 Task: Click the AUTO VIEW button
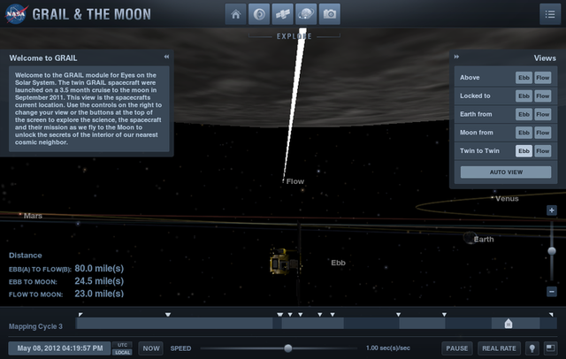(506, 172)
